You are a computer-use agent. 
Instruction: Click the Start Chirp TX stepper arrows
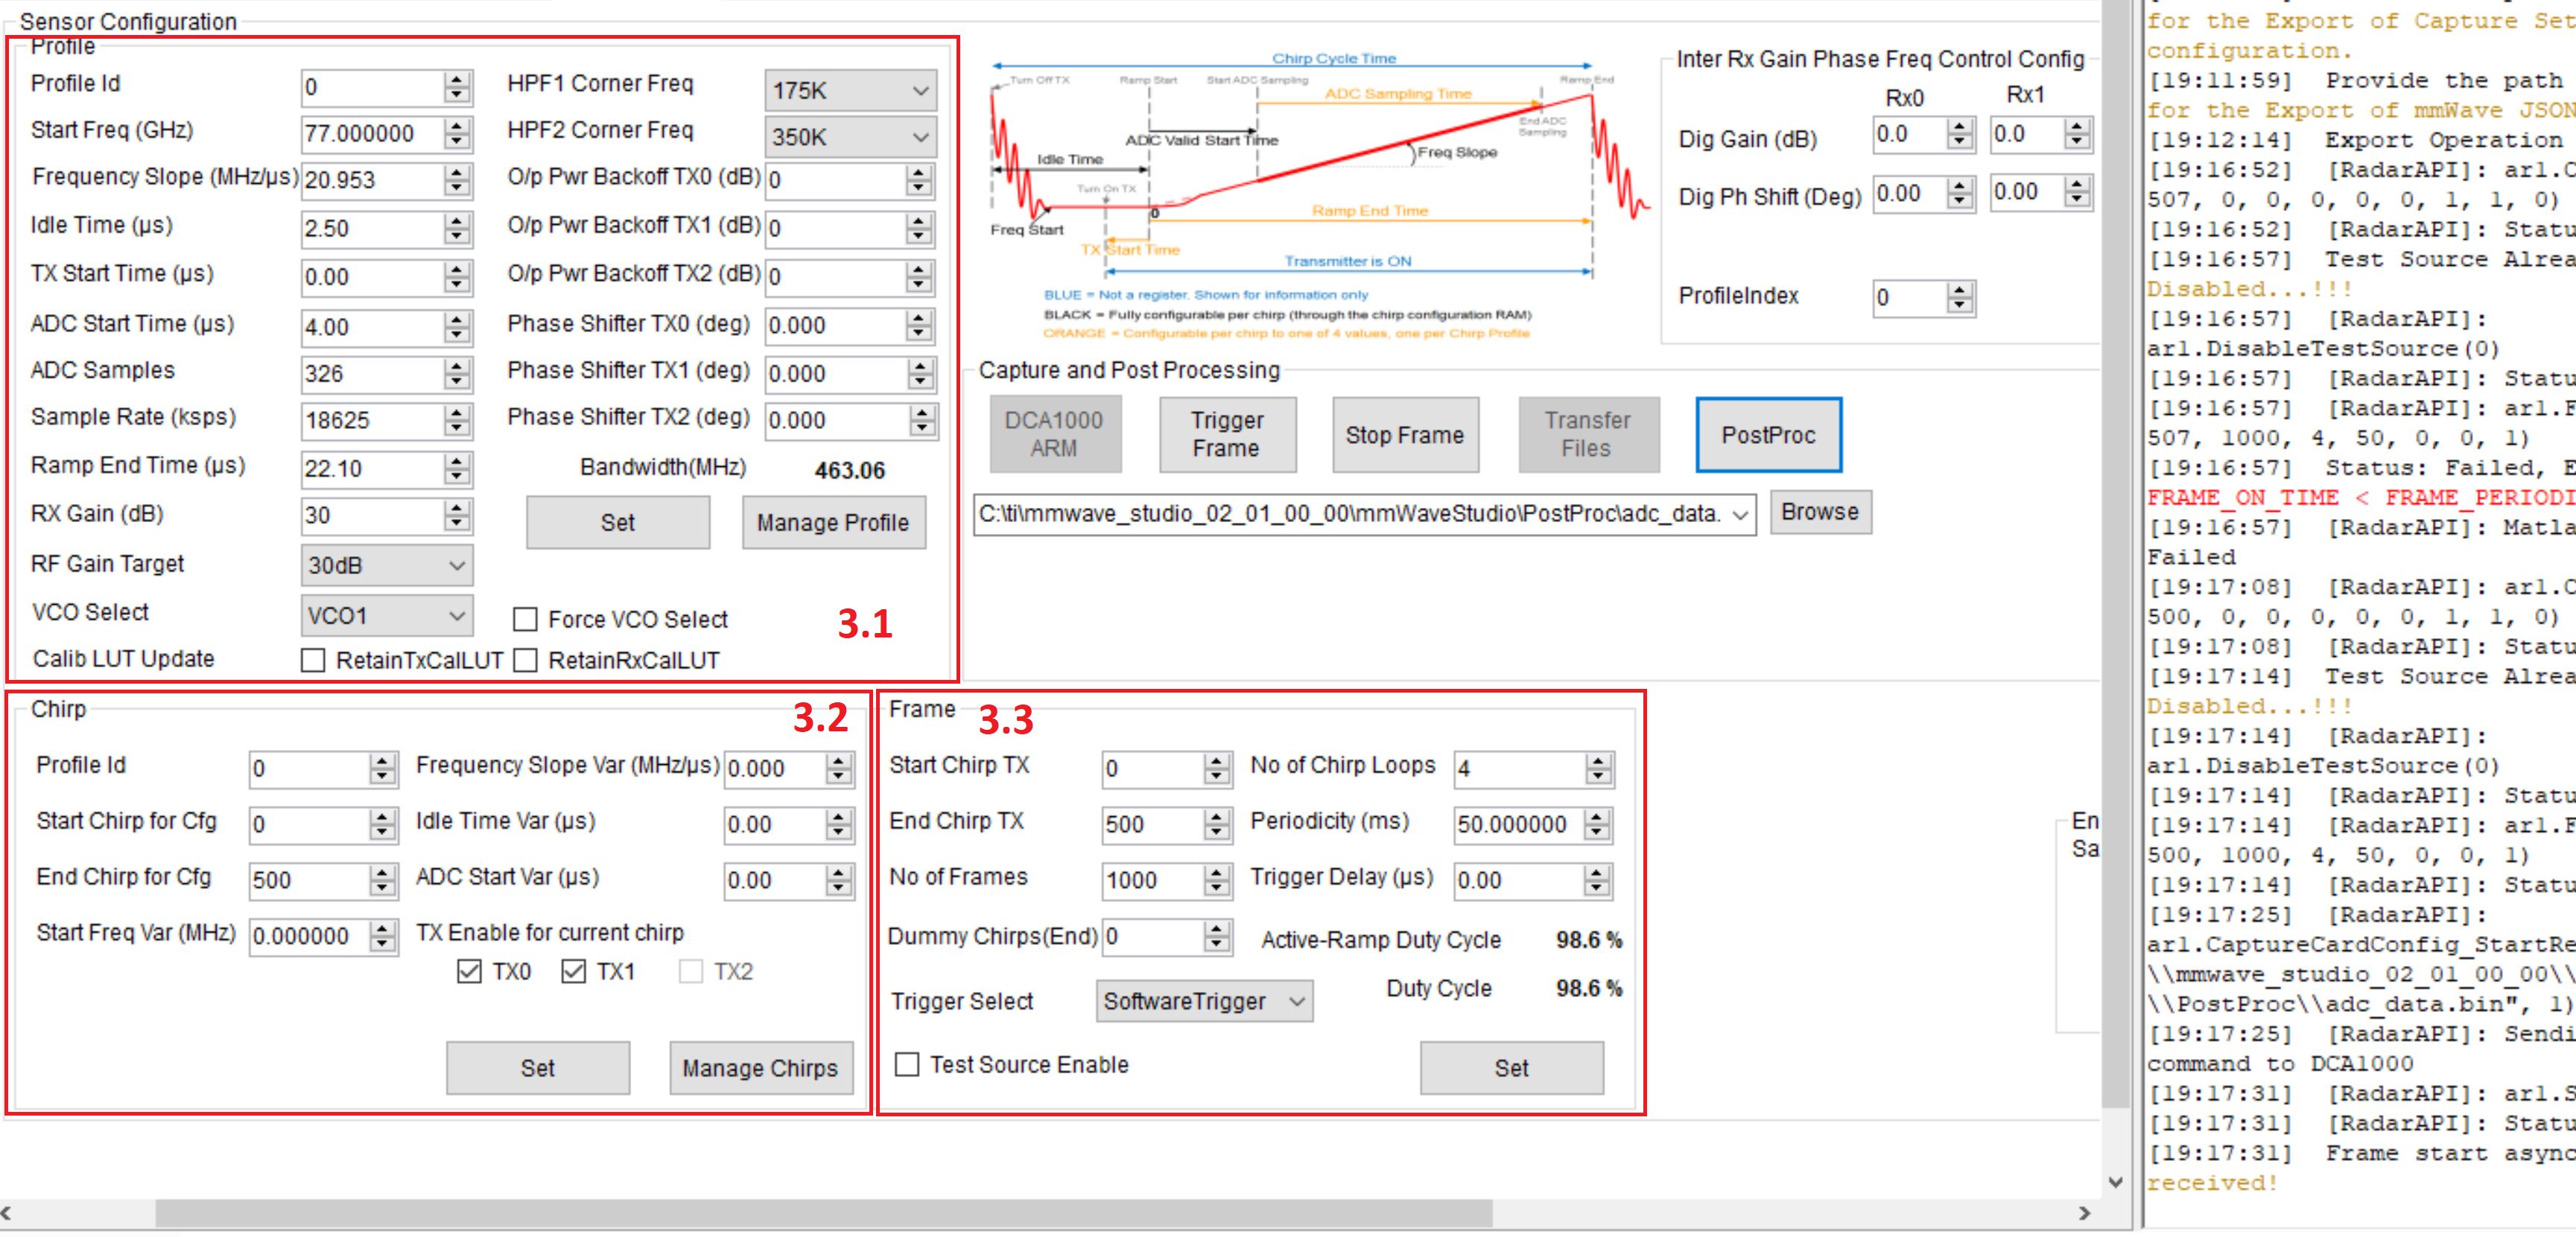(x=1217, y=768)
